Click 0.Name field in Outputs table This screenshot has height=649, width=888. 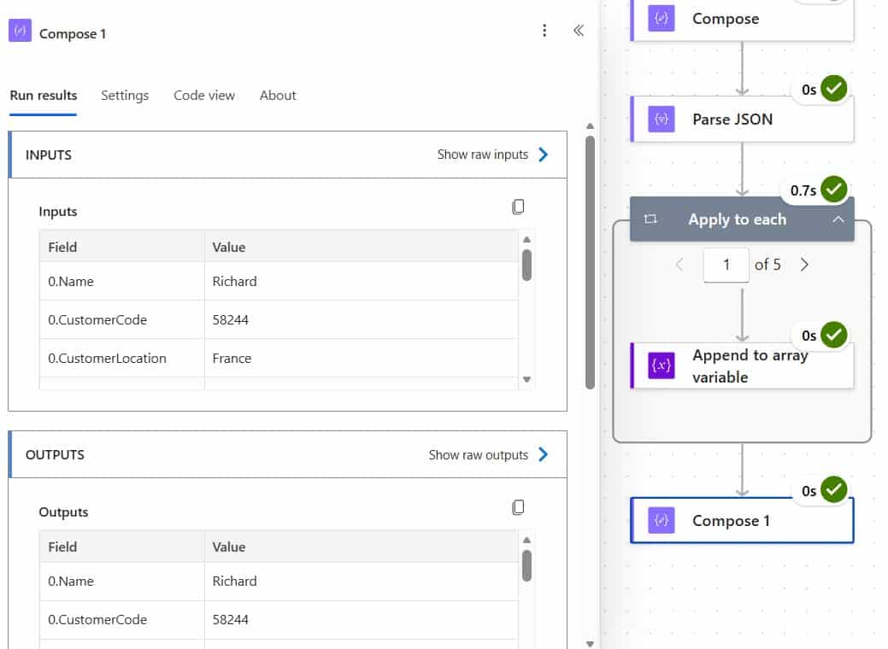click(x=71, y=581)
